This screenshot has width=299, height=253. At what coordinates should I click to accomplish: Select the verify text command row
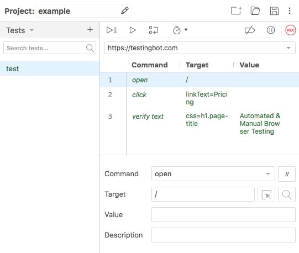point(200,124)
